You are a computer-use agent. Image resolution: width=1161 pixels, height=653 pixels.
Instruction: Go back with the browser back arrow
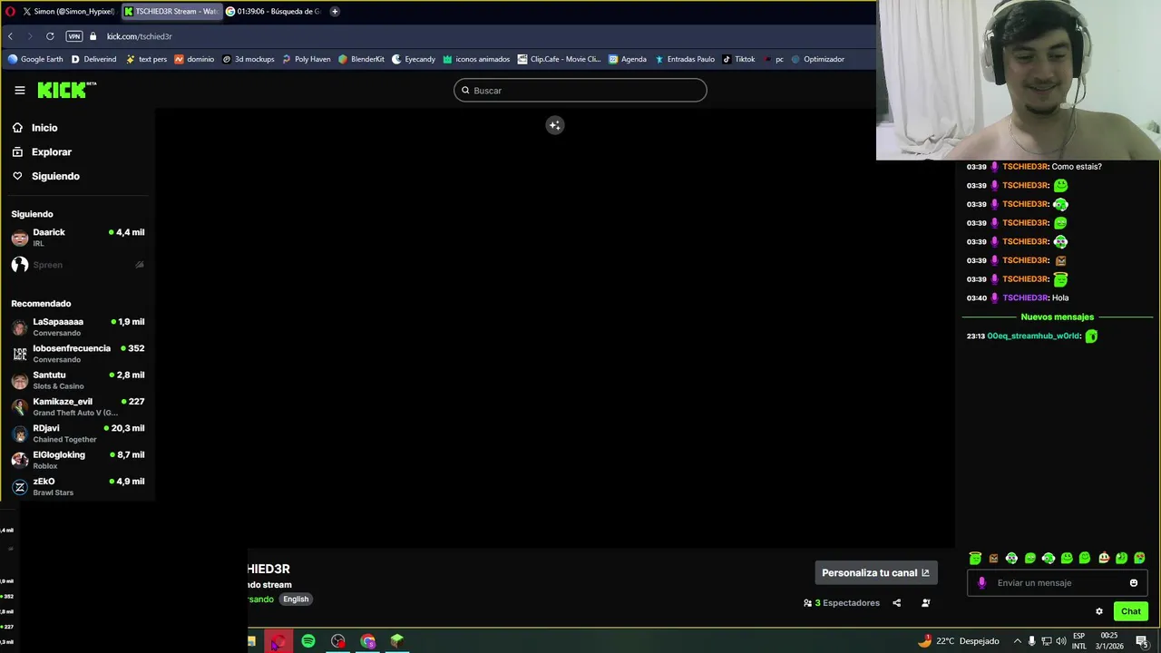[10, 36]
